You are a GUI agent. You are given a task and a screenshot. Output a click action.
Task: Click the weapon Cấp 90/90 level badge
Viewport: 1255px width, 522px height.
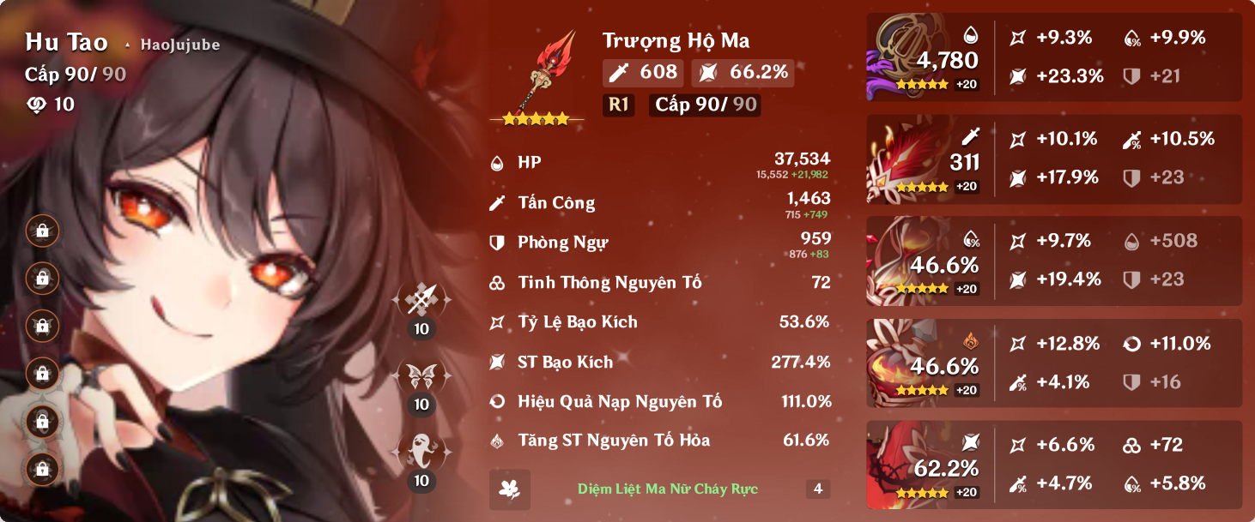706,105
